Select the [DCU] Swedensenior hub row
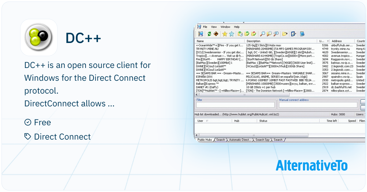 [280, 52]
